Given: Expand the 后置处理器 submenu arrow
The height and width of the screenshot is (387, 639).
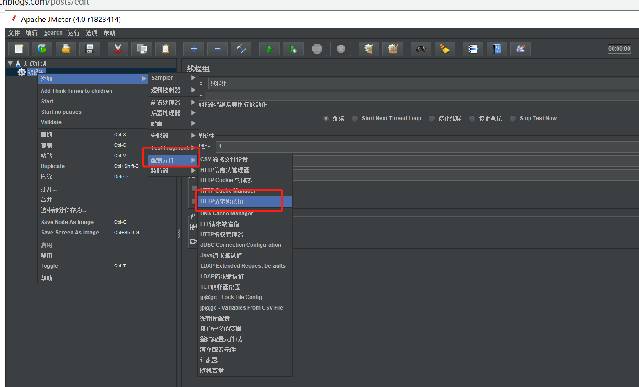Looking at the screenshot, I should click(x=194, y=113).
